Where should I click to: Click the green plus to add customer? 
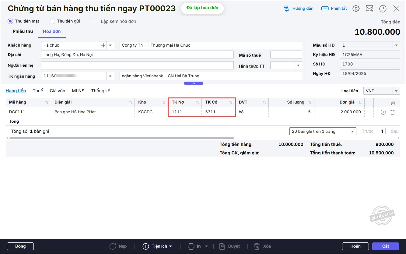(103, 45)
